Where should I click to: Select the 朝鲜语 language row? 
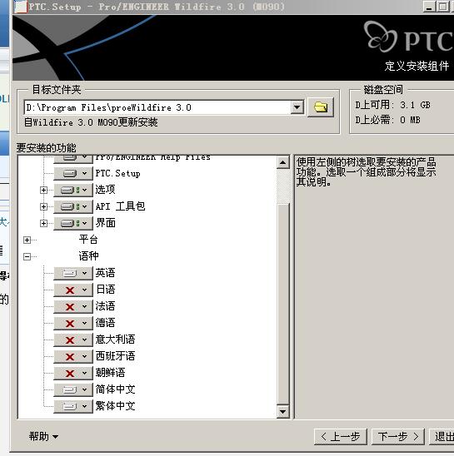(110, 373)
